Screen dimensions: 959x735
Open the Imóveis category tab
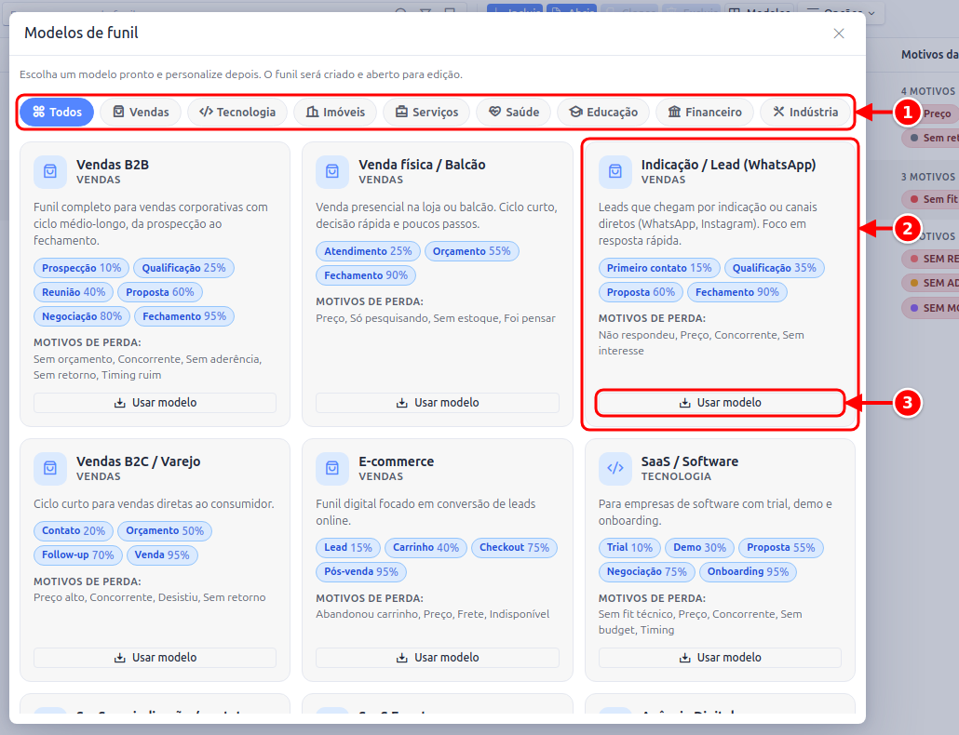click(335, 112)
